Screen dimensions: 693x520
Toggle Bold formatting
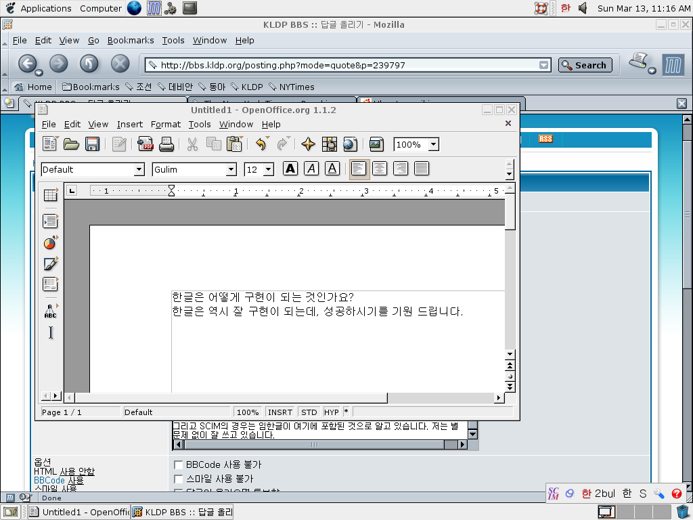coord(290,169)
